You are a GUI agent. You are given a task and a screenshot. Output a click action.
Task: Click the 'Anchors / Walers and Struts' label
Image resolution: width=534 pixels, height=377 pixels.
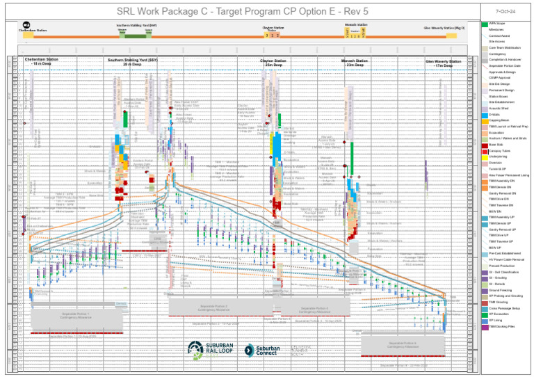(508, 138)
